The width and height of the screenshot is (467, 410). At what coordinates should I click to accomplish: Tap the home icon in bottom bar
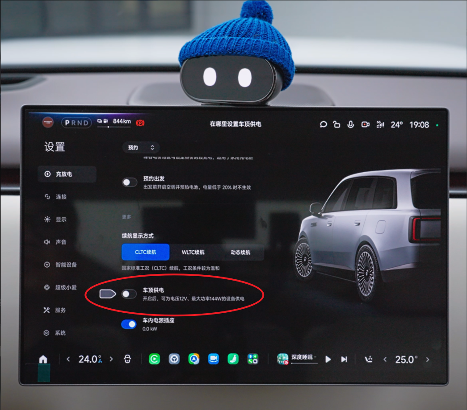tap(43, 359)
